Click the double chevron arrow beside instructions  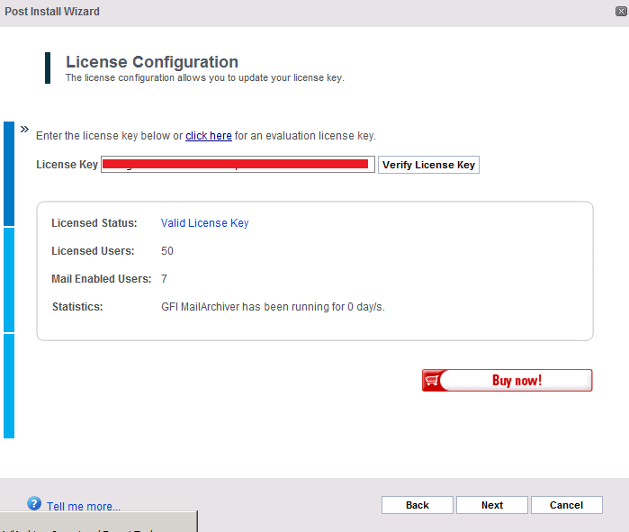coord(24,130)
